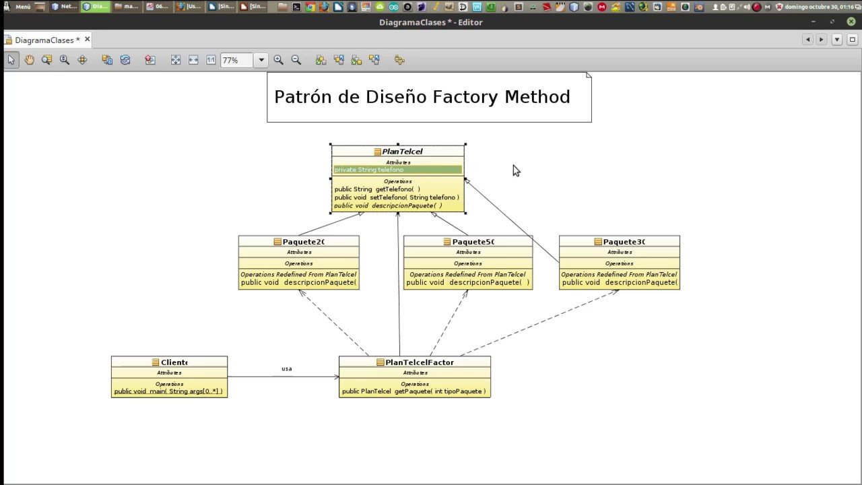This screenshot has width=862, height=485.
Task: Select the private String telefono attribute
Action: pos(397,170)
